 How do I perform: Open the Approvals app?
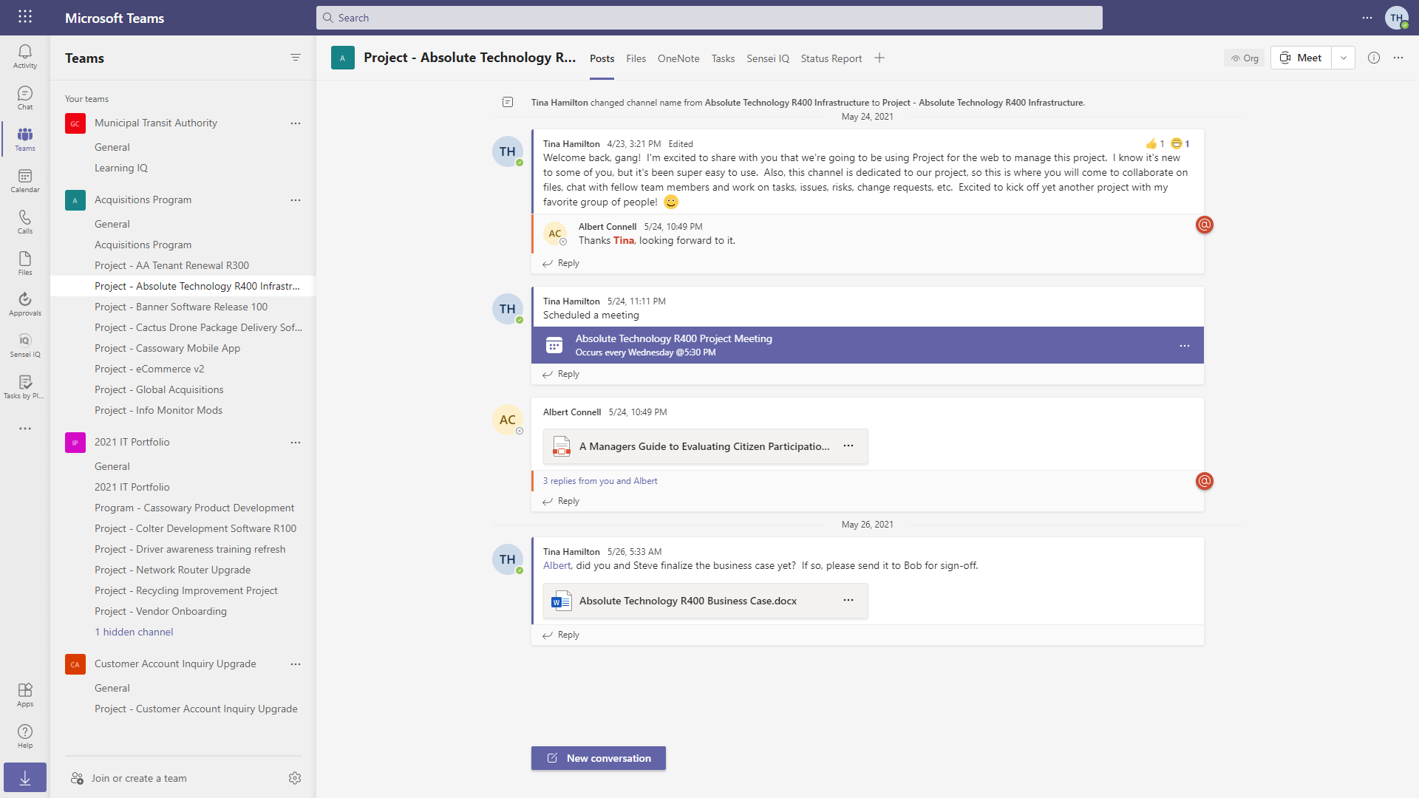25,304
